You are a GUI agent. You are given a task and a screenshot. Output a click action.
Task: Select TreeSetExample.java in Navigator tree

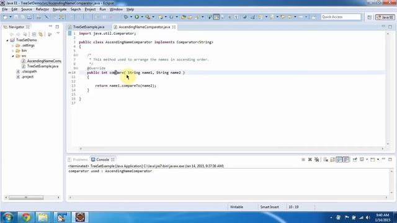click(43, 66)
